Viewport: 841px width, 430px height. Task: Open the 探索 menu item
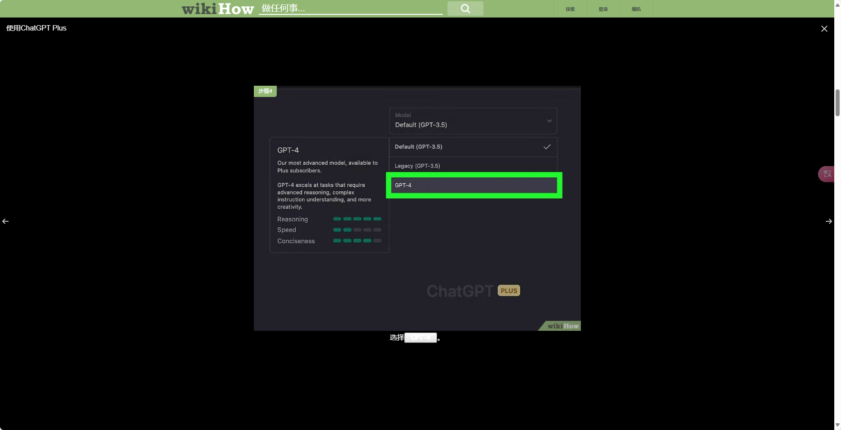[570, 9]
